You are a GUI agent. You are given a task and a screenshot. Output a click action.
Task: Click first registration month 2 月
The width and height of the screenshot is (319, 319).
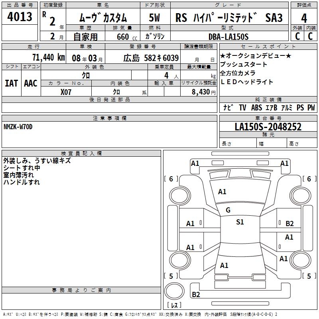[57, 36]
